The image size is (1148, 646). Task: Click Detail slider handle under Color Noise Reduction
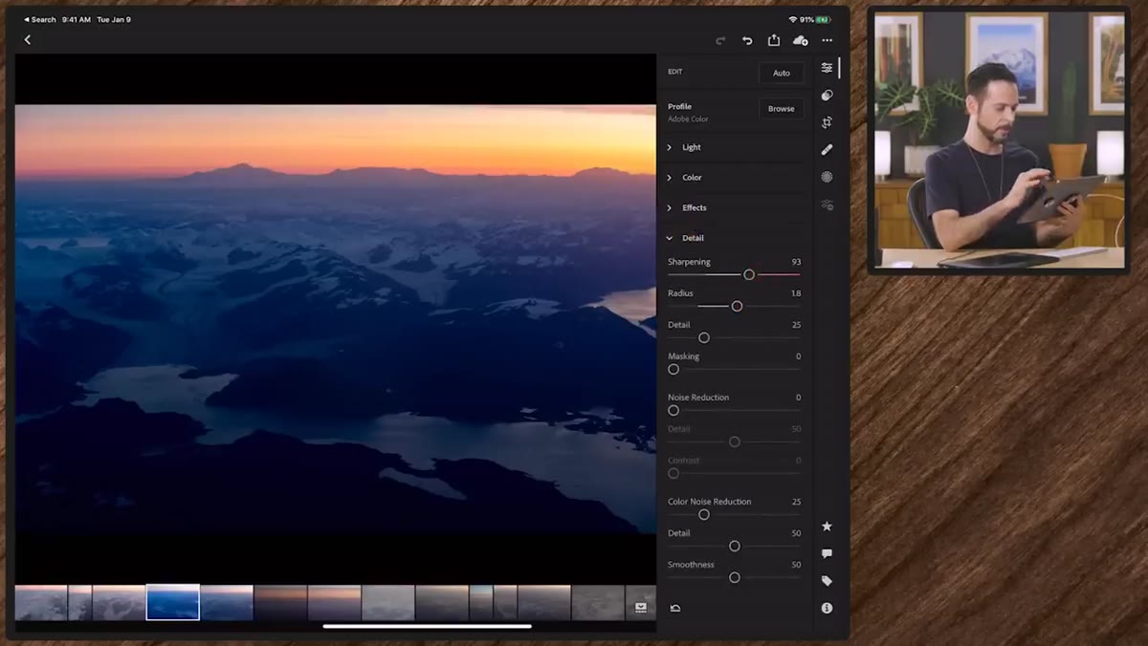pyautogui.click(x=735, y=547)
